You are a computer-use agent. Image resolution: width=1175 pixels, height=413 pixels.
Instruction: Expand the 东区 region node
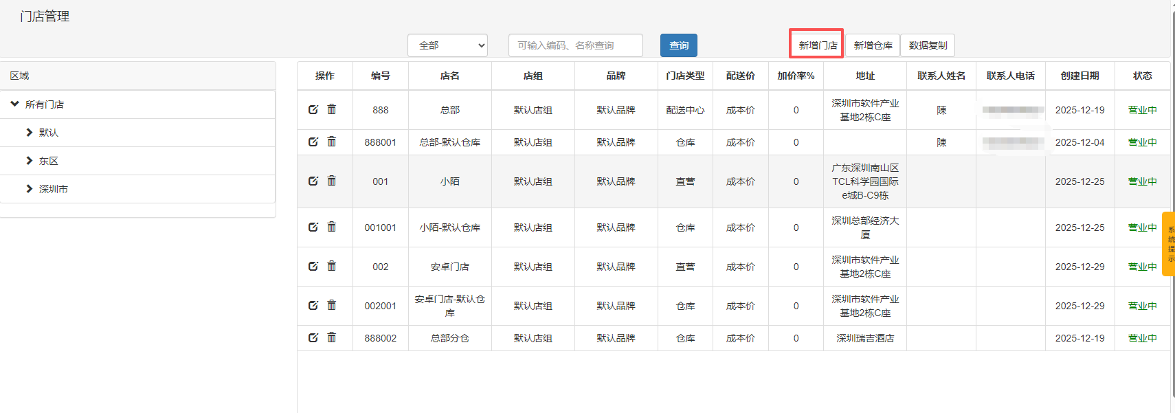pyautogui.click(x=30, y=161)
